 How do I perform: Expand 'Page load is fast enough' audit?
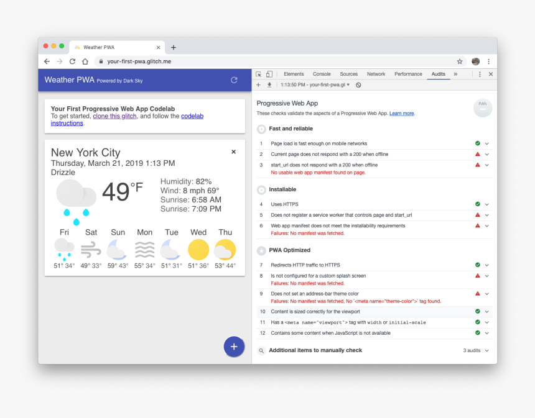(487, 143)
